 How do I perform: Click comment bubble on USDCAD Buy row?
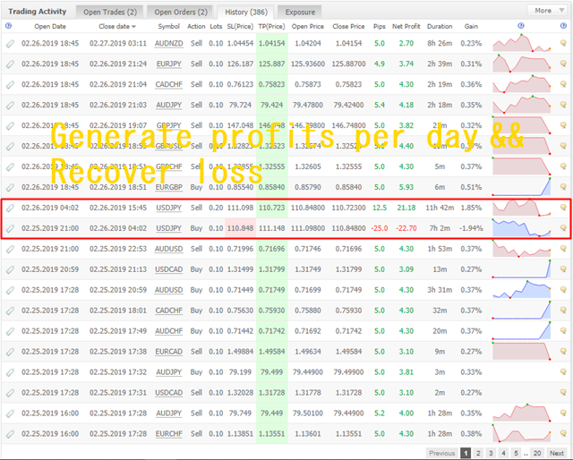click(x=563, y=268)
